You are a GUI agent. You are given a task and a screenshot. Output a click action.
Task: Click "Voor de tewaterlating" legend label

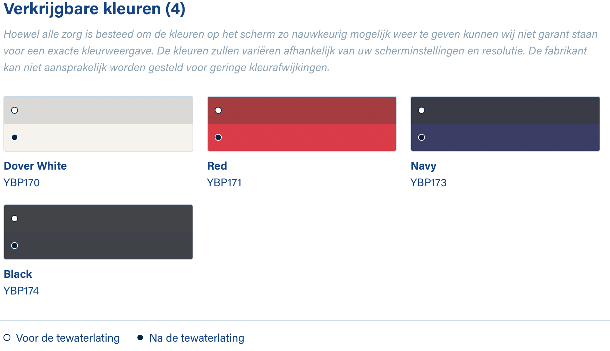(68, 338)
